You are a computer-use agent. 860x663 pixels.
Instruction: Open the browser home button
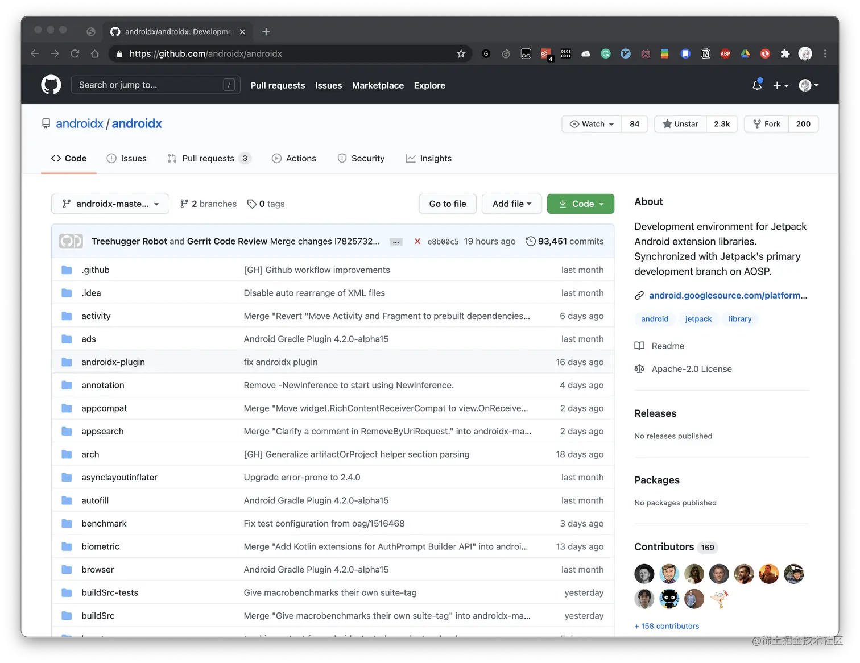(x=94, y=53)
